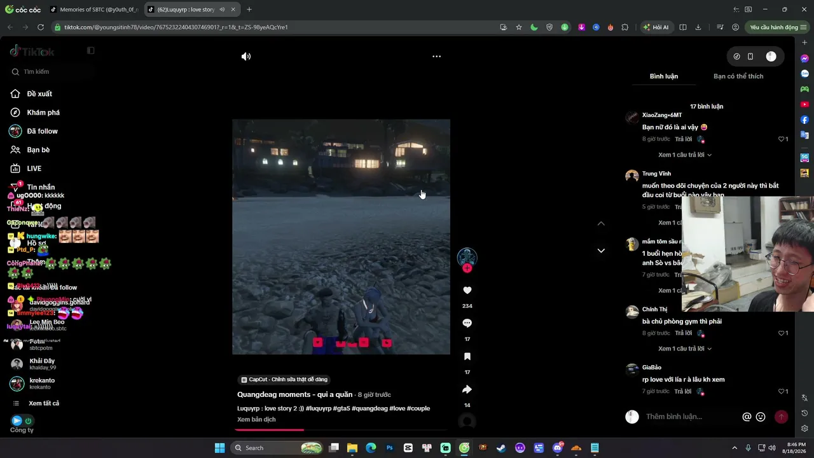814x458 pixels.
Task: Open YouTube in the Cốc Cốc side panel
Action: pyautogui.click(x=804, y=104)
